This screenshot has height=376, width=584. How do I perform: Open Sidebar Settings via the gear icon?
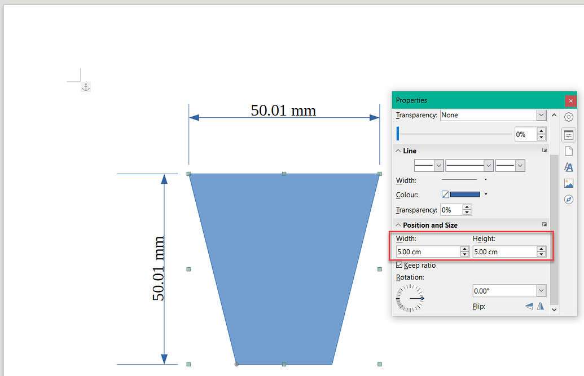[568, 117]
